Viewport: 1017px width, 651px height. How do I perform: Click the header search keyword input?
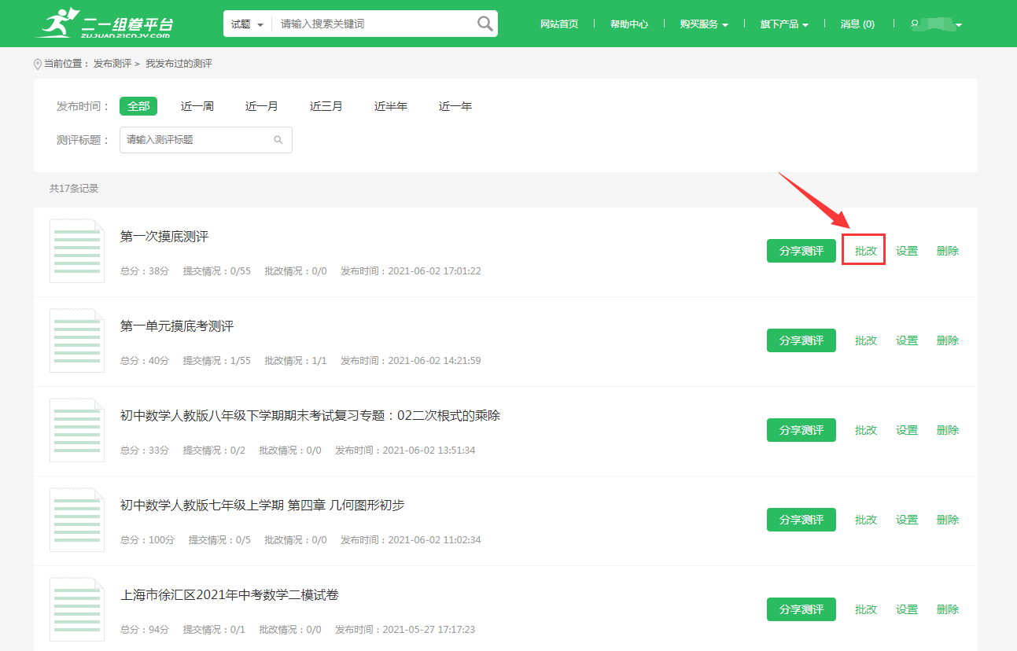coord(374,24)
